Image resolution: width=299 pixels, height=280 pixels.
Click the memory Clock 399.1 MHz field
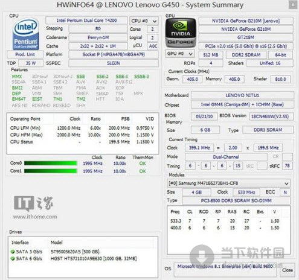coord(199,148)
